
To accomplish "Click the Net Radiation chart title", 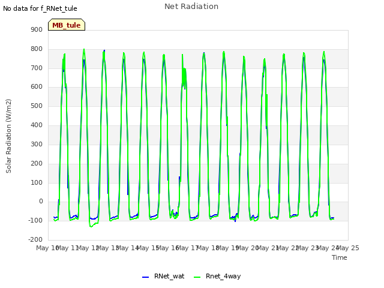I will [191, 7].
